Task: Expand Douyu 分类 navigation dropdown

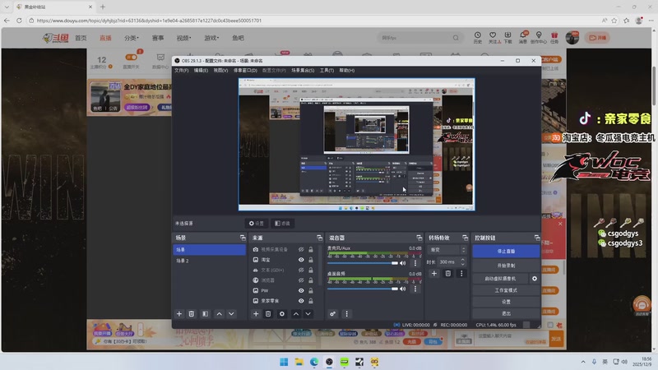Action: click(132, 38)
